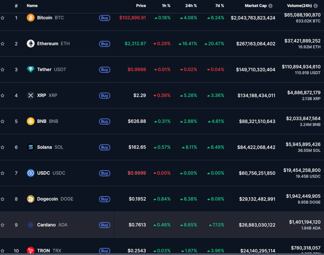Click the Ethereum coin logo
Image resolution: width=324 pixels, height=255 pixels.
coord(31,44)
